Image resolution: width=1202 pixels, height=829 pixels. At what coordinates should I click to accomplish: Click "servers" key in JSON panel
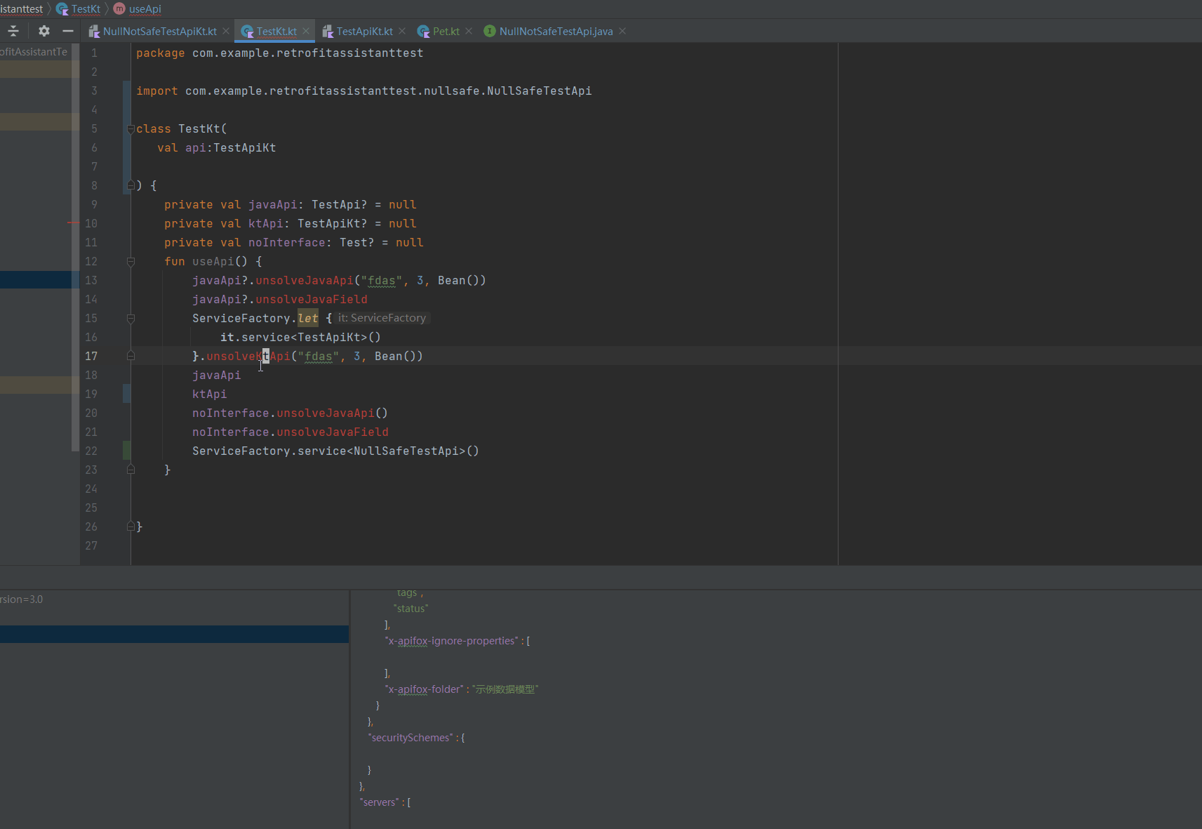click(x=380, y=802)
